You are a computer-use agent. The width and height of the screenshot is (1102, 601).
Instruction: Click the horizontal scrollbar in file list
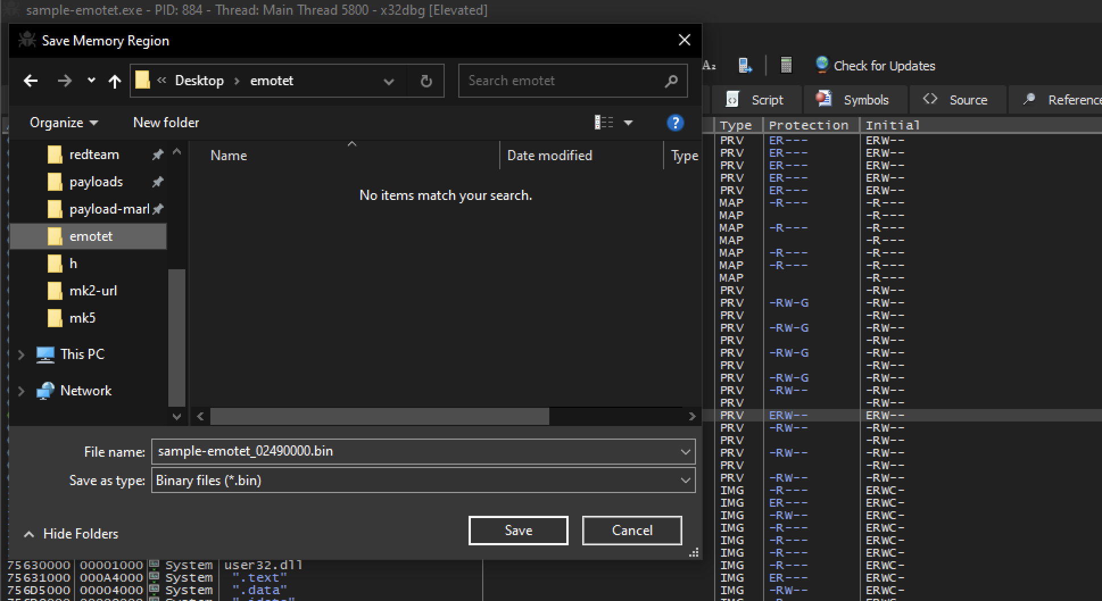[x=379, y=416]
